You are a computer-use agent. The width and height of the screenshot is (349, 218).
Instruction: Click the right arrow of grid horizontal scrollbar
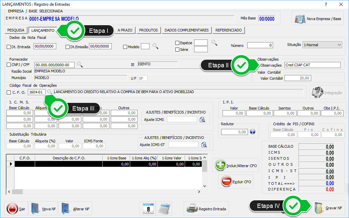click(199, 192)
